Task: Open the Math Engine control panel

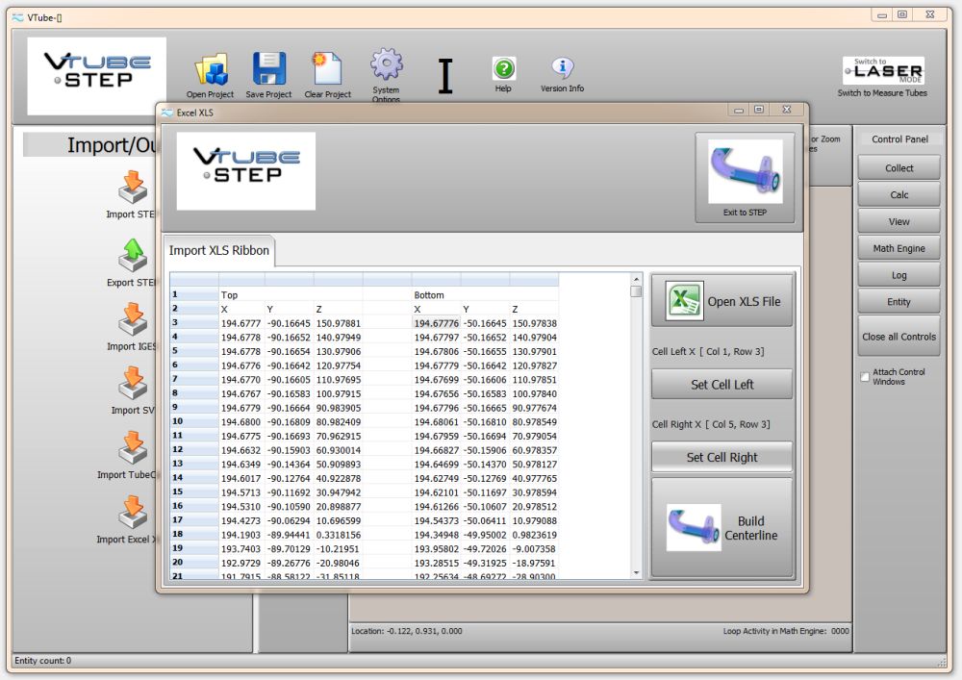Action: [x=899, y=248]
